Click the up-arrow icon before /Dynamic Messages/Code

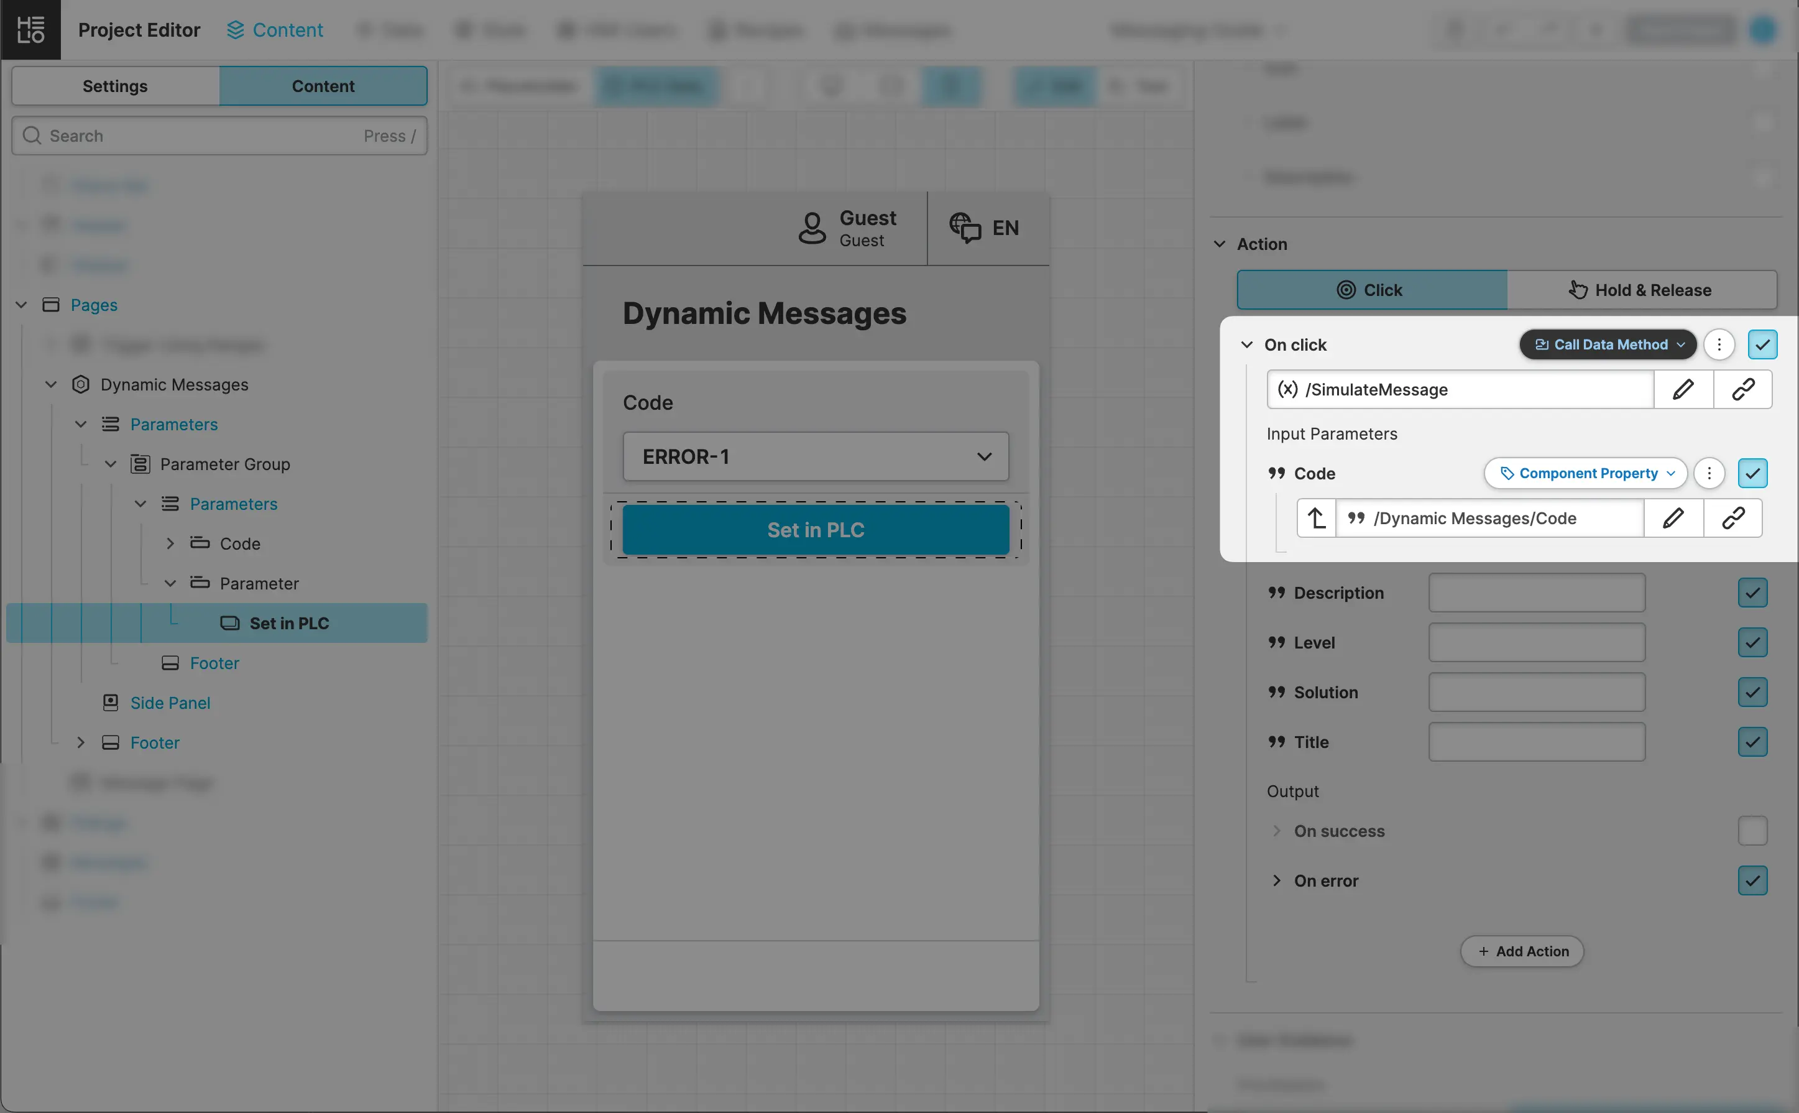pyautogui.click(x=1317, y=518)
